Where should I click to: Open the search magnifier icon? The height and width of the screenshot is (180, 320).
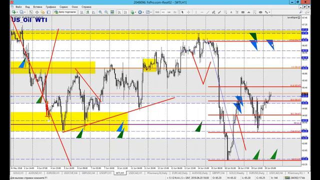pyautogui.click(x=301, y=12)
